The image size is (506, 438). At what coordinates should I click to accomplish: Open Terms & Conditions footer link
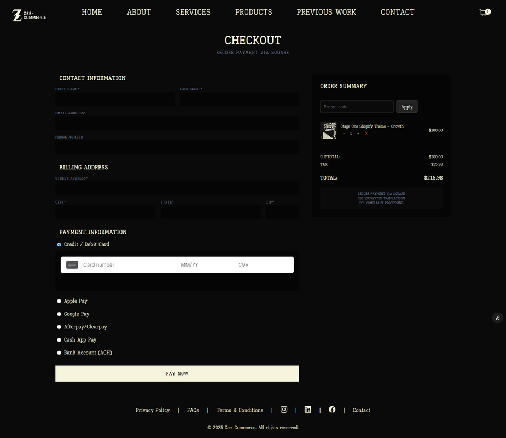coord(240,410)
